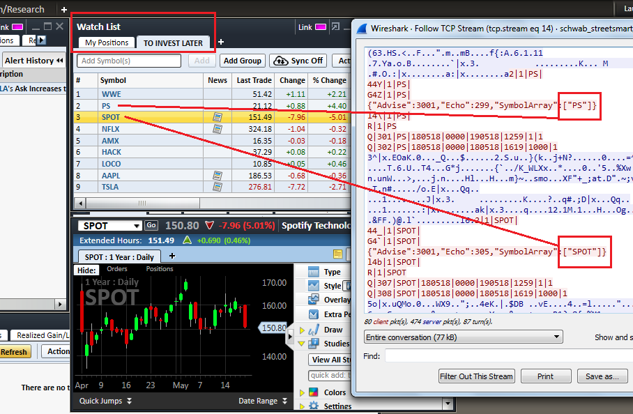Click the Style chart tool icon

click(x=313, y=286)
